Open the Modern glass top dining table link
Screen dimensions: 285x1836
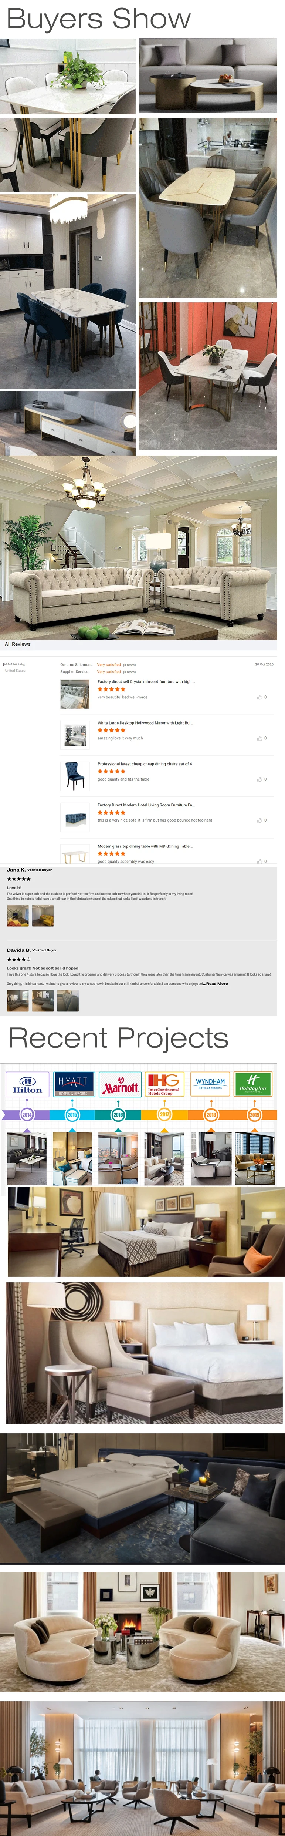point(145,846)
